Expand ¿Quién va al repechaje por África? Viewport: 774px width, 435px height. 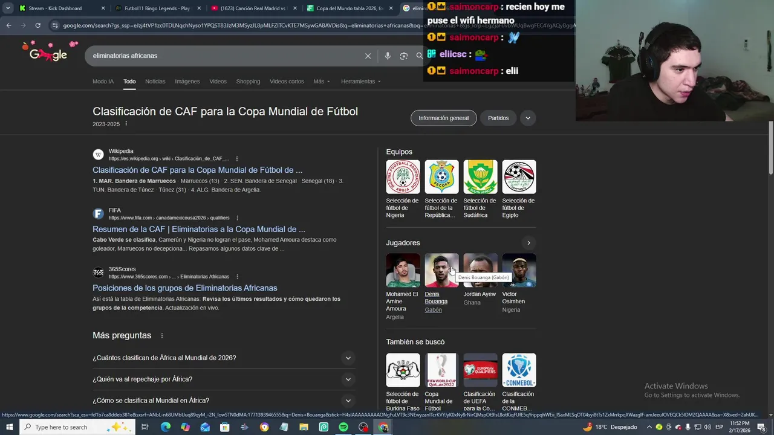click(223, 379)
